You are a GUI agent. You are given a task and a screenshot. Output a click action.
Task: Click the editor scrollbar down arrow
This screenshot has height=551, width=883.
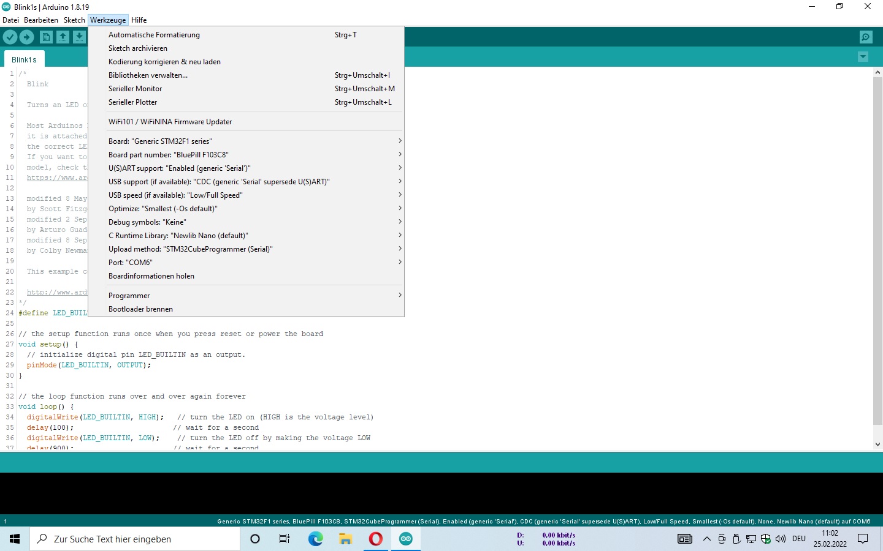877,444
